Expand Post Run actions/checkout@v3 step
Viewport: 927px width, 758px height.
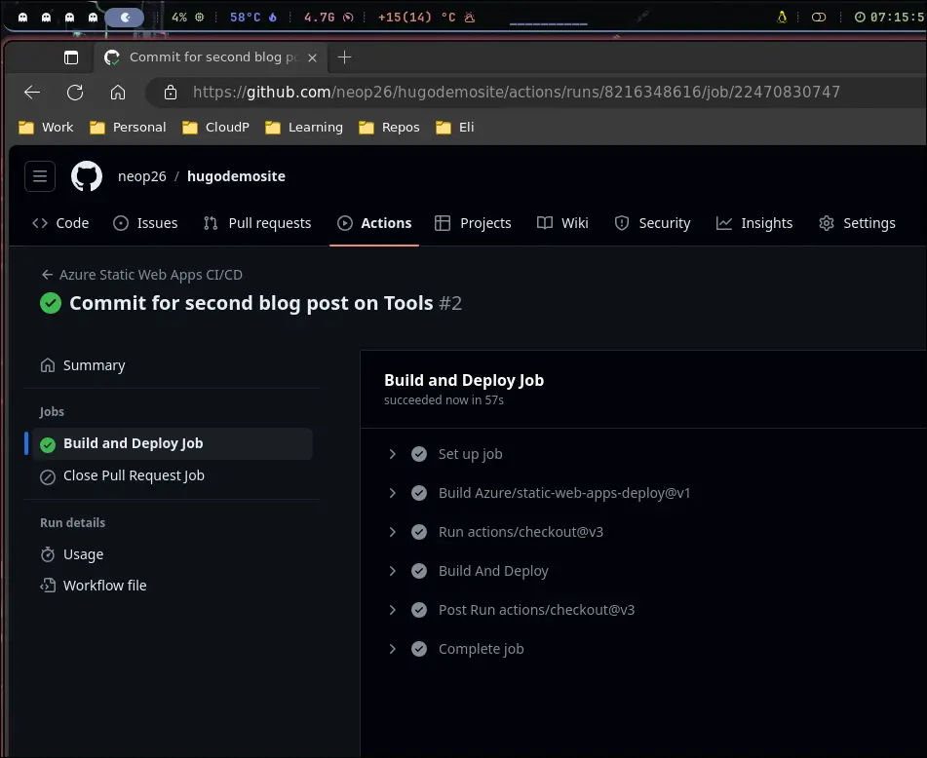[393, 610]
